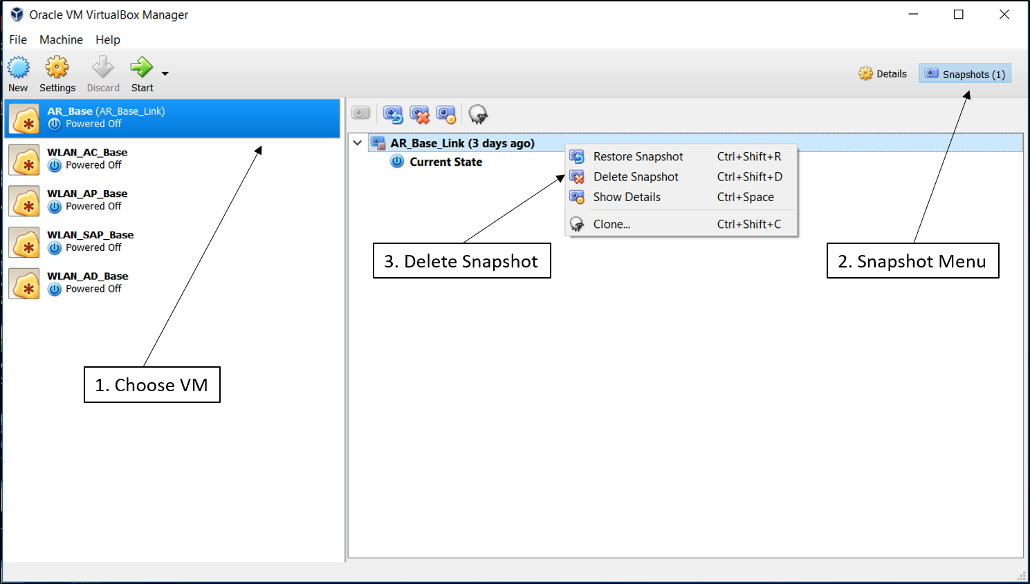Viewport: 1030px width, 584px height.
Task: Choose Restore Snapshot from context menu
Action: point(681,157)
